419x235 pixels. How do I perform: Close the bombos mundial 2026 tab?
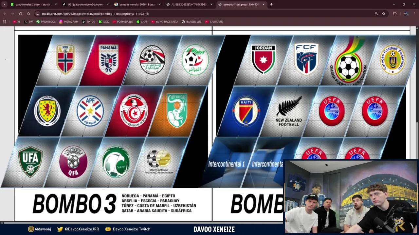click(x=160, y=5)
